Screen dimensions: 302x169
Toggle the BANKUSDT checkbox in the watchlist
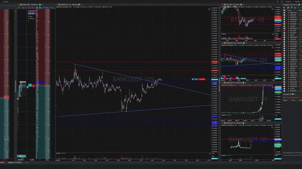point(284,13)
